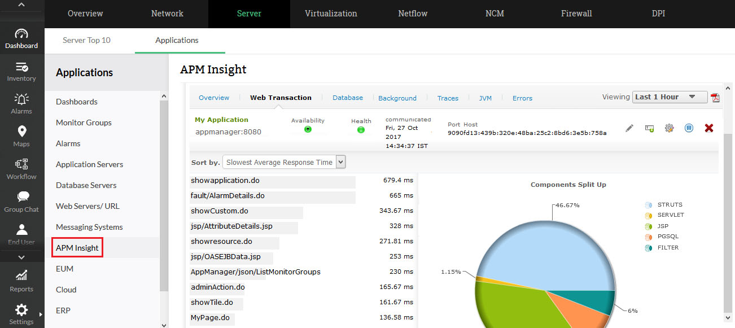
Task: Open the Maps pin icon
Action: 21,132
